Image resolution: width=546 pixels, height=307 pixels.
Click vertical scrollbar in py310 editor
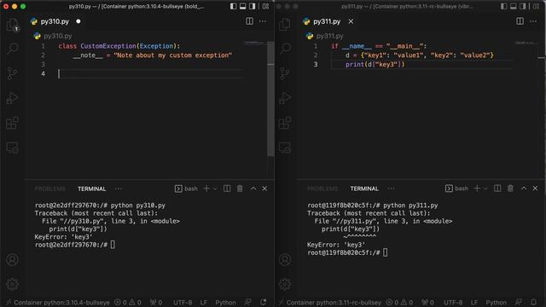270,99
